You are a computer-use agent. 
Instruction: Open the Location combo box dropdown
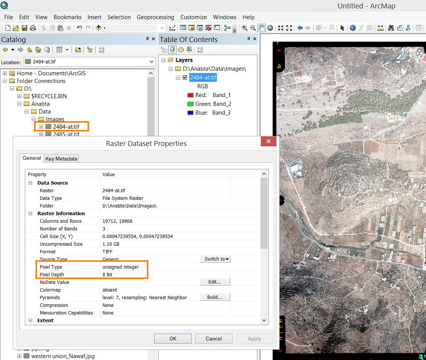coord(152,61)
